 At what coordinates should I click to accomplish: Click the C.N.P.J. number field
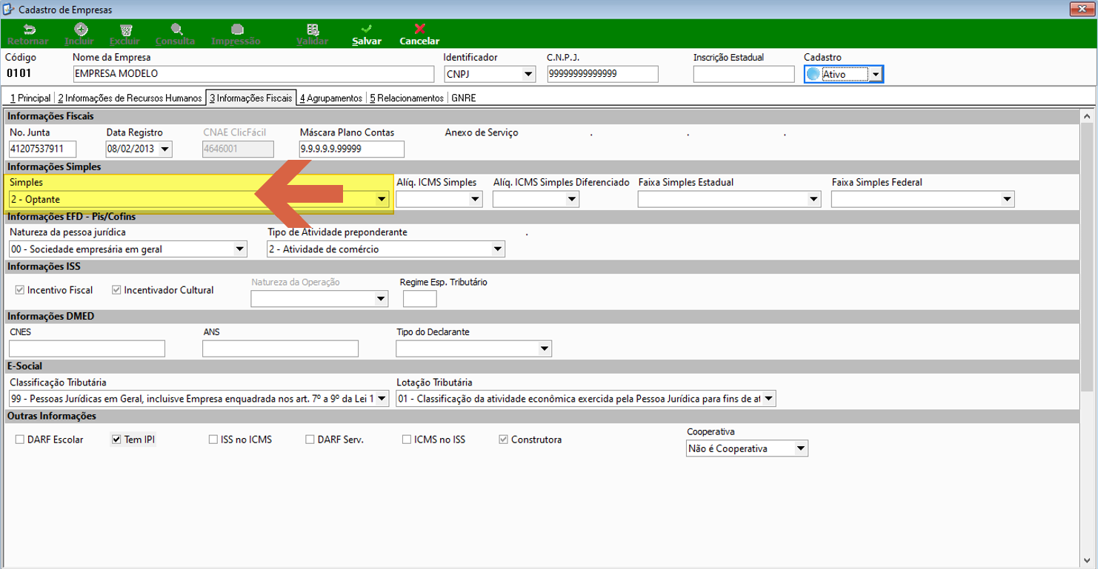(603, 74)
